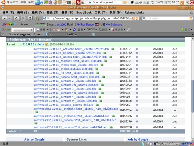Image resolution: width=194 pixels, height=146 pixels.
Task: Click green icon next to prescott ubuntu-i386 deb
Action: (97, 105)
